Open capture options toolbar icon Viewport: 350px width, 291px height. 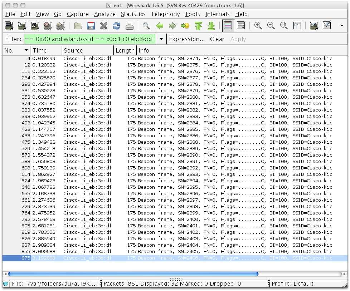pos(22,26)
